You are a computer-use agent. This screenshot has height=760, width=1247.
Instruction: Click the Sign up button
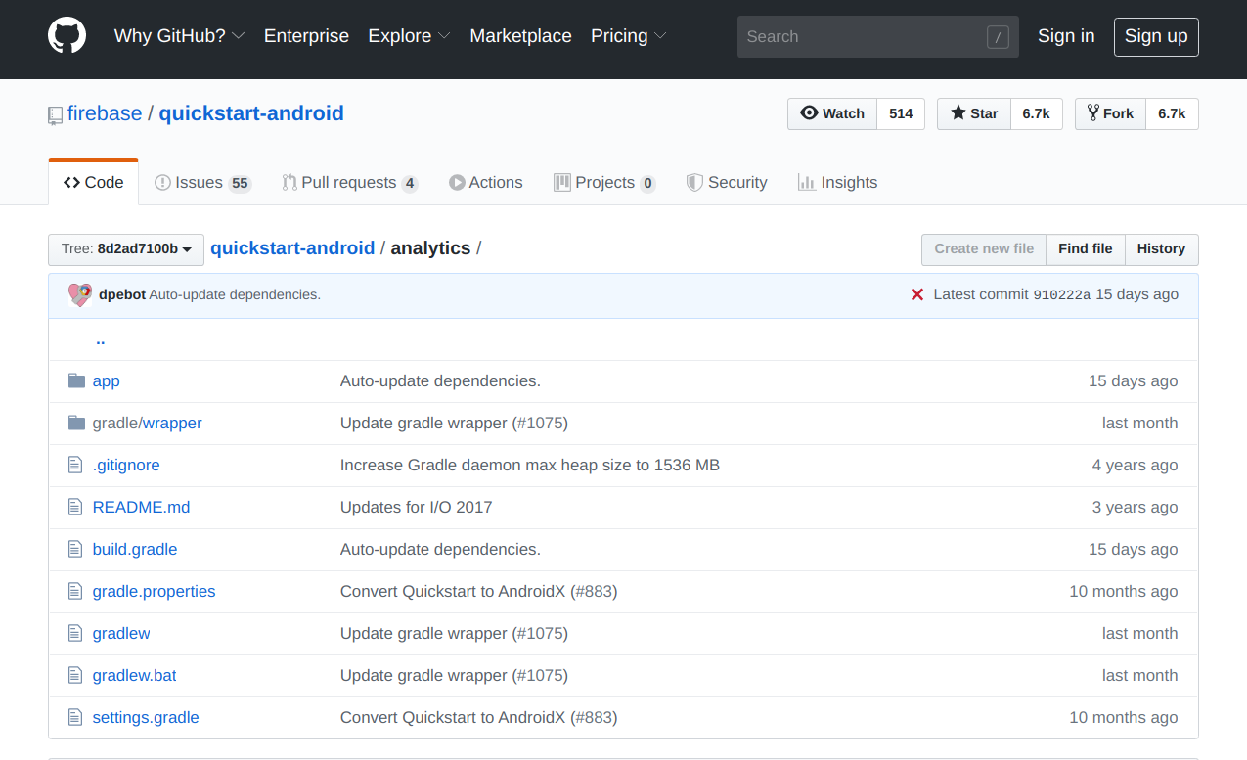[x=1156, y=37]
